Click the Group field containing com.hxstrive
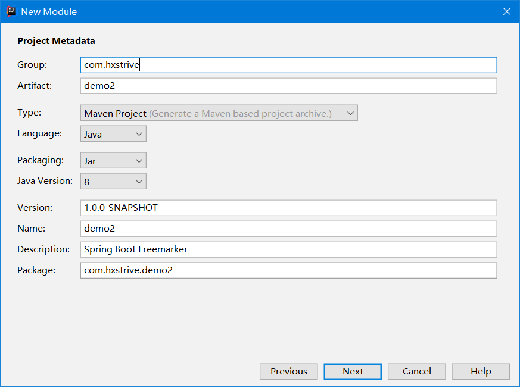 tap(288, 65)
